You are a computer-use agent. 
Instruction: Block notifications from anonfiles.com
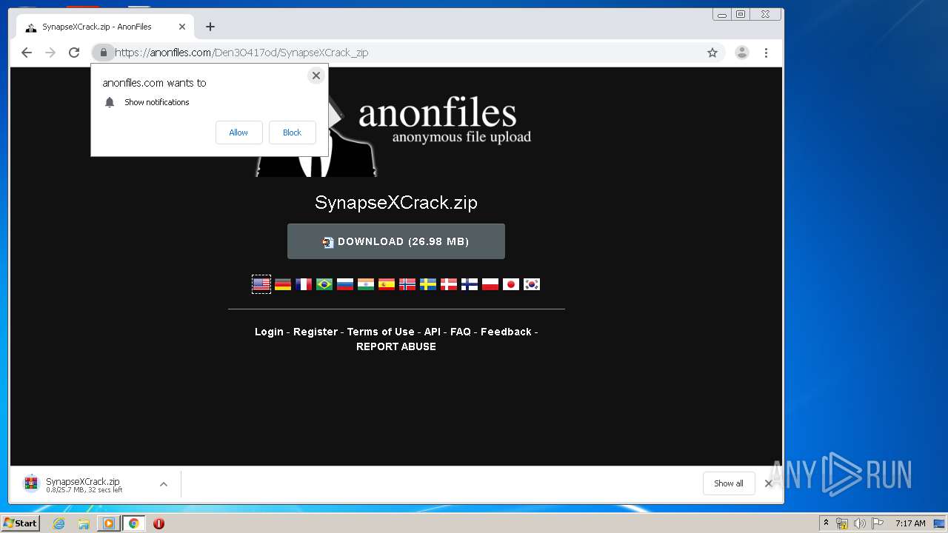pos(292,133)
